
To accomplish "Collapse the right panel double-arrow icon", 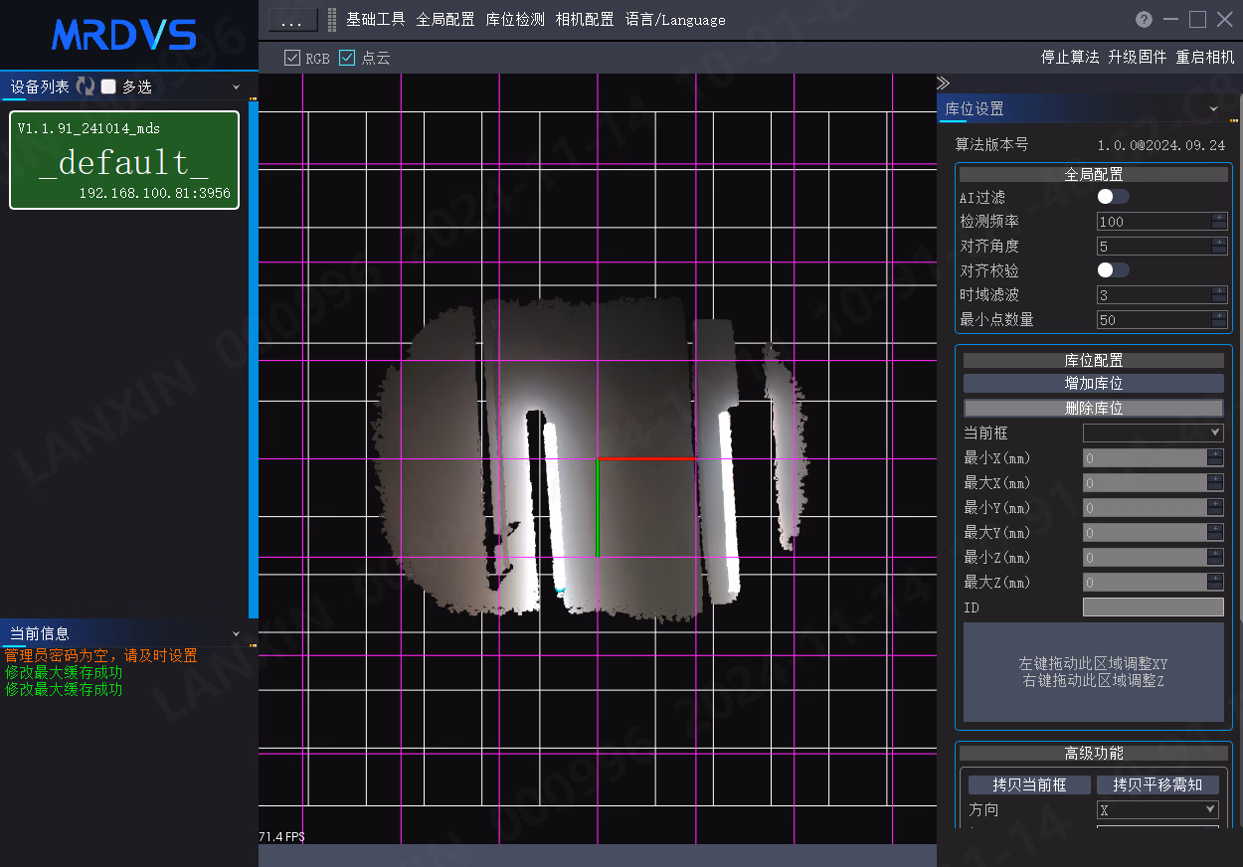I will [x=944, y=83].
